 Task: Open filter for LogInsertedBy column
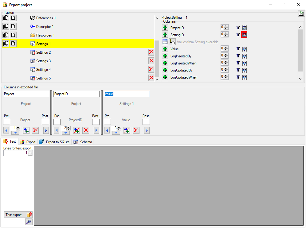[238, 56]
